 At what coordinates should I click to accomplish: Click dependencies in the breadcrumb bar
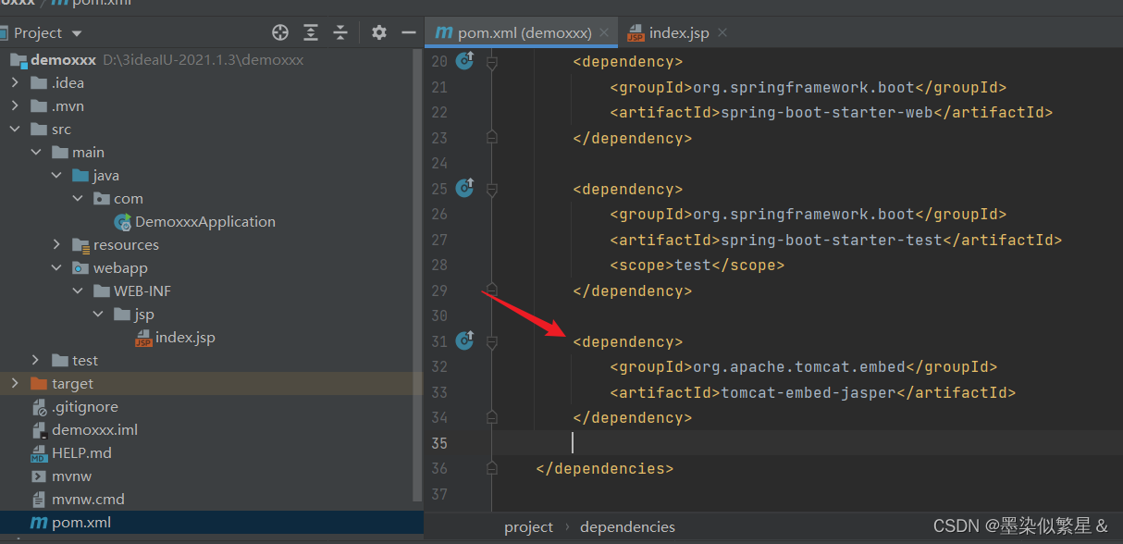(x=627, y=526)
